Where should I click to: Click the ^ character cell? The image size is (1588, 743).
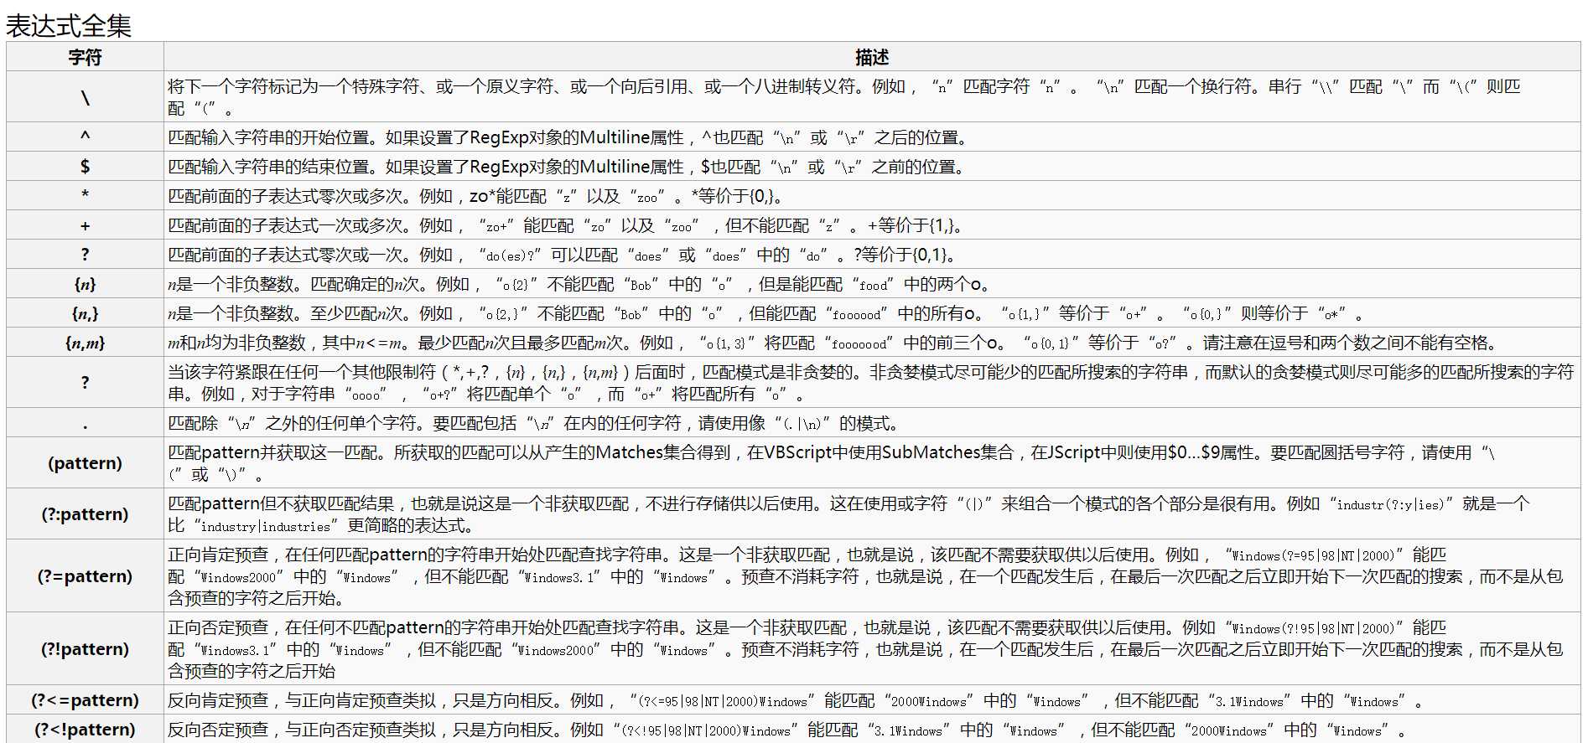(85, 137)
